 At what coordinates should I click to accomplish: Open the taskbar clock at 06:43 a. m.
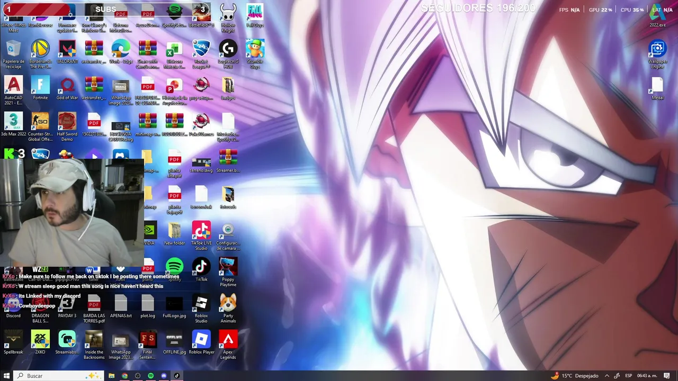point(647,376)
